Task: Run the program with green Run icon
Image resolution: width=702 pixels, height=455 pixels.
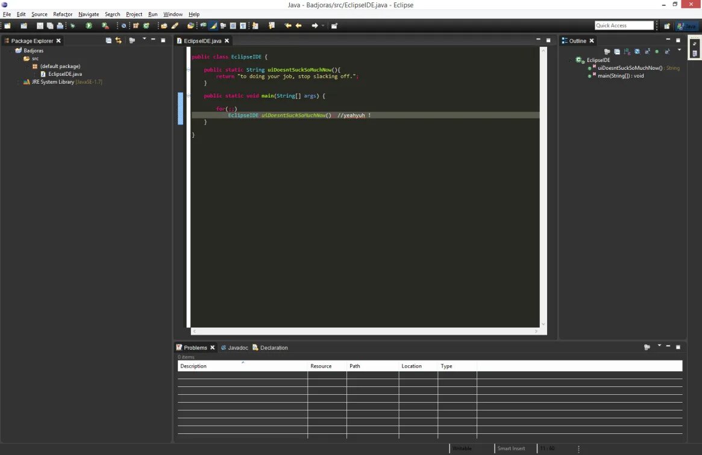Action: pos(89,26)
